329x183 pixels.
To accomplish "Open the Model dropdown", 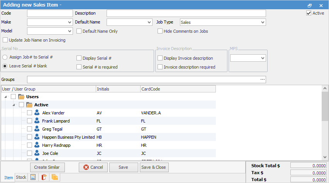I will (70, 31).
